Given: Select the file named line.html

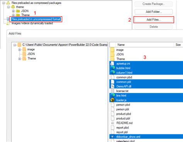Looking at the screenshot, I should (x=121, y=96).
